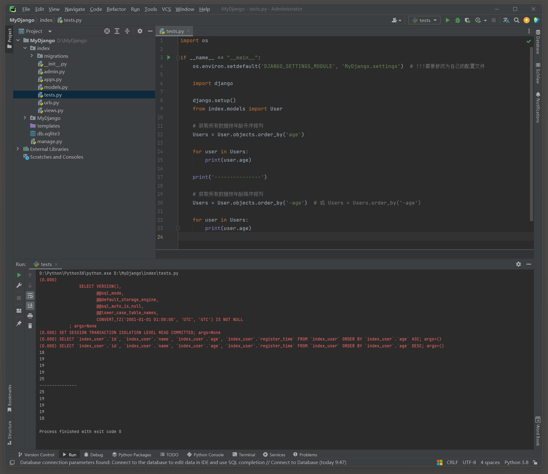The image size is (548, 474).
Task: Click the disabled Stop icon in main toolbar
Action: point(494,20)
